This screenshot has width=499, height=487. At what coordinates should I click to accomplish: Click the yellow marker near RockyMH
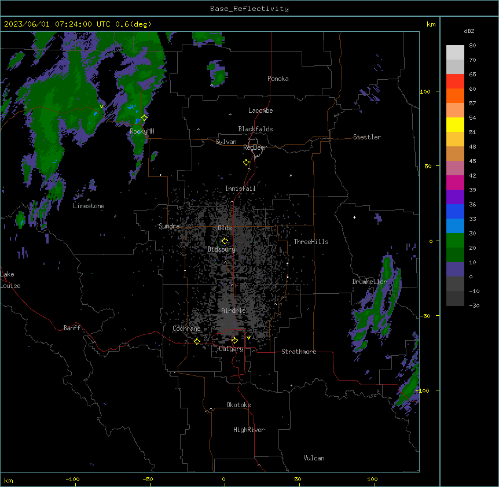144,117
